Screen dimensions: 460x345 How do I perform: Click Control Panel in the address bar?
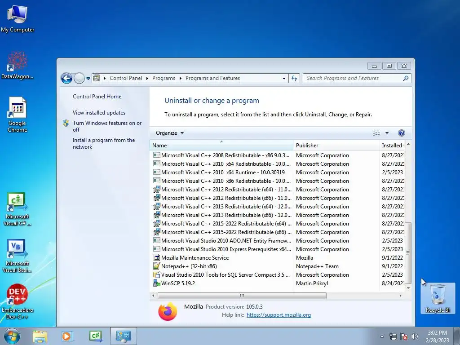coord(126,78)
